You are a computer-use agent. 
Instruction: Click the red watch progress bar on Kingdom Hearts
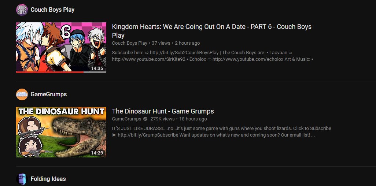tap(50, 72)
